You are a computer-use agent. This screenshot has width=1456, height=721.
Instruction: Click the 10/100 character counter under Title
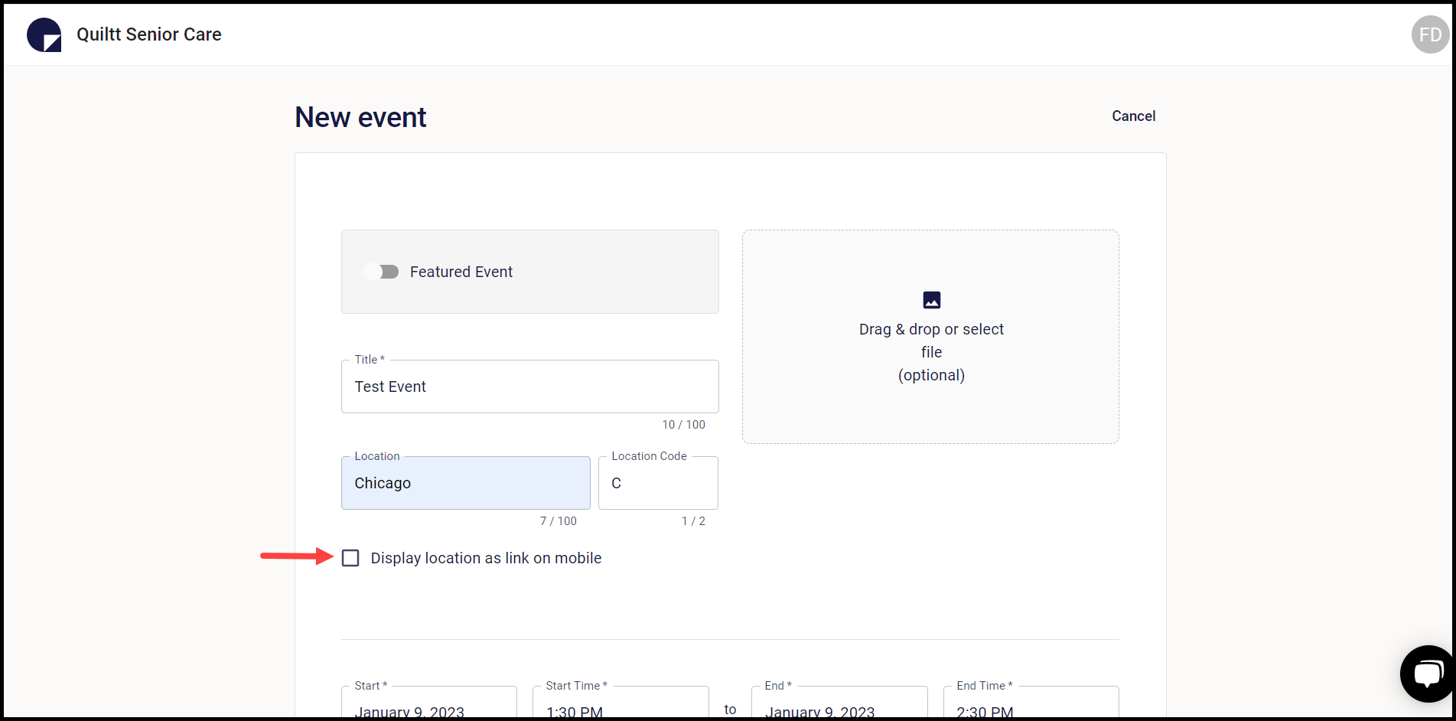pyautogui.click(x=683, y=424)
